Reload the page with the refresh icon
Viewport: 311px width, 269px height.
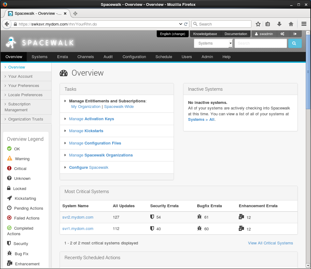[186, 24]
